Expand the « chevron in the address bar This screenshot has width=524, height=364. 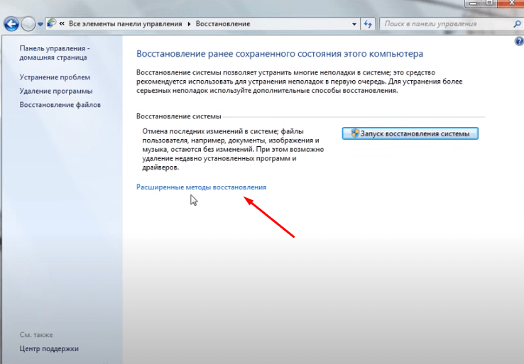point(63,23)
